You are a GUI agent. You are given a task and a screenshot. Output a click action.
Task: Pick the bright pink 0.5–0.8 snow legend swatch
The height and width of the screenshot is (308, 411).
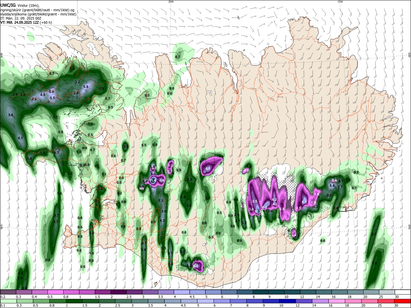[x=55, y=292]
